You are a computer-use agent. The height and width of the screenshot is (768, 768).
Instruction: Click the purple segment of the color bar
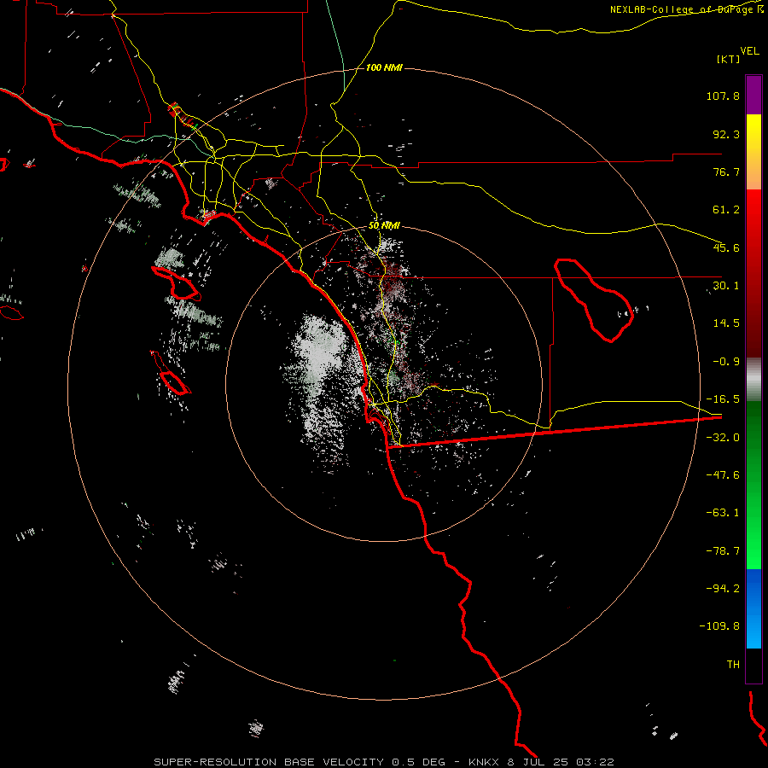(753, 95)
